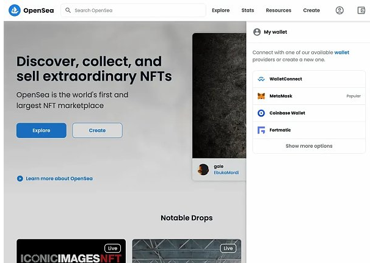
Task: Select MetaMask wallet option
Action: coord(309,96)
